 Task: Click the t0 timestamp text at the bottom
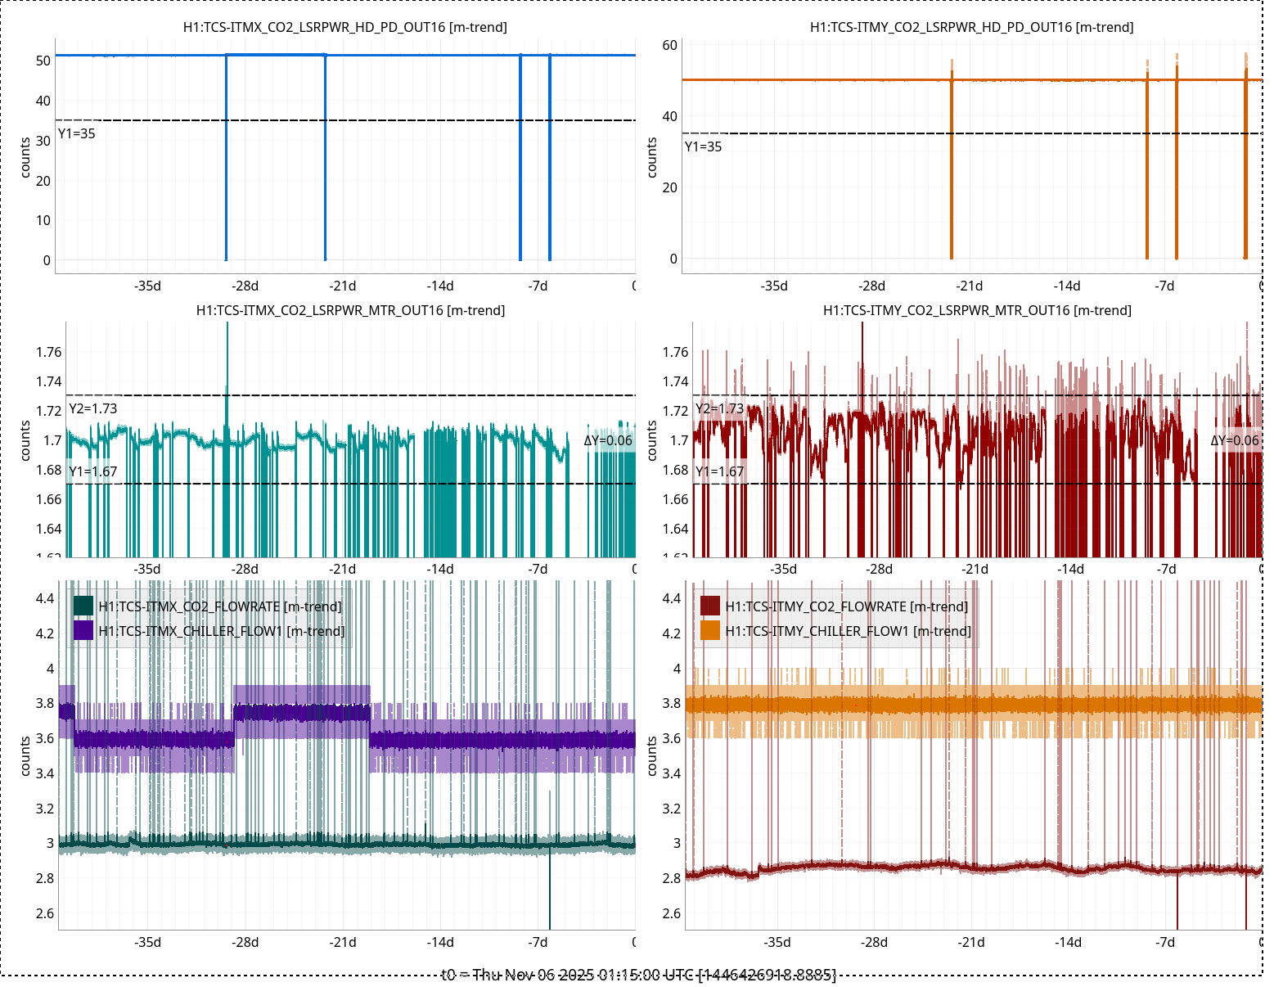[x=638, y=974]
